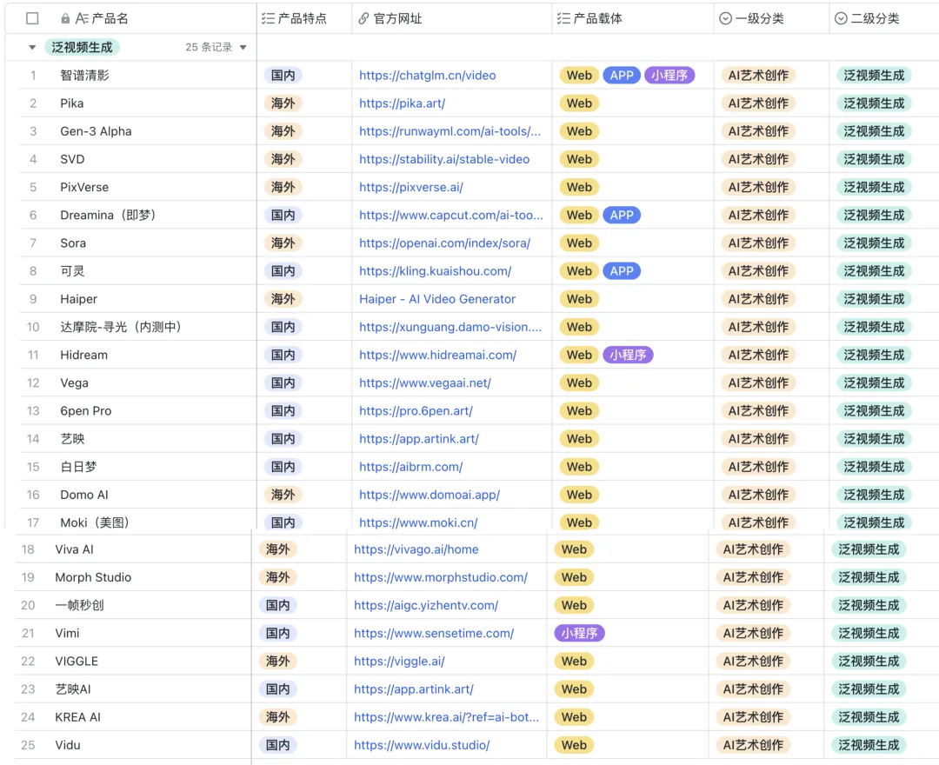939x765 pixels.
Task: Click the APP tag in 智谱清影 row
Action: tap(622, 76)
